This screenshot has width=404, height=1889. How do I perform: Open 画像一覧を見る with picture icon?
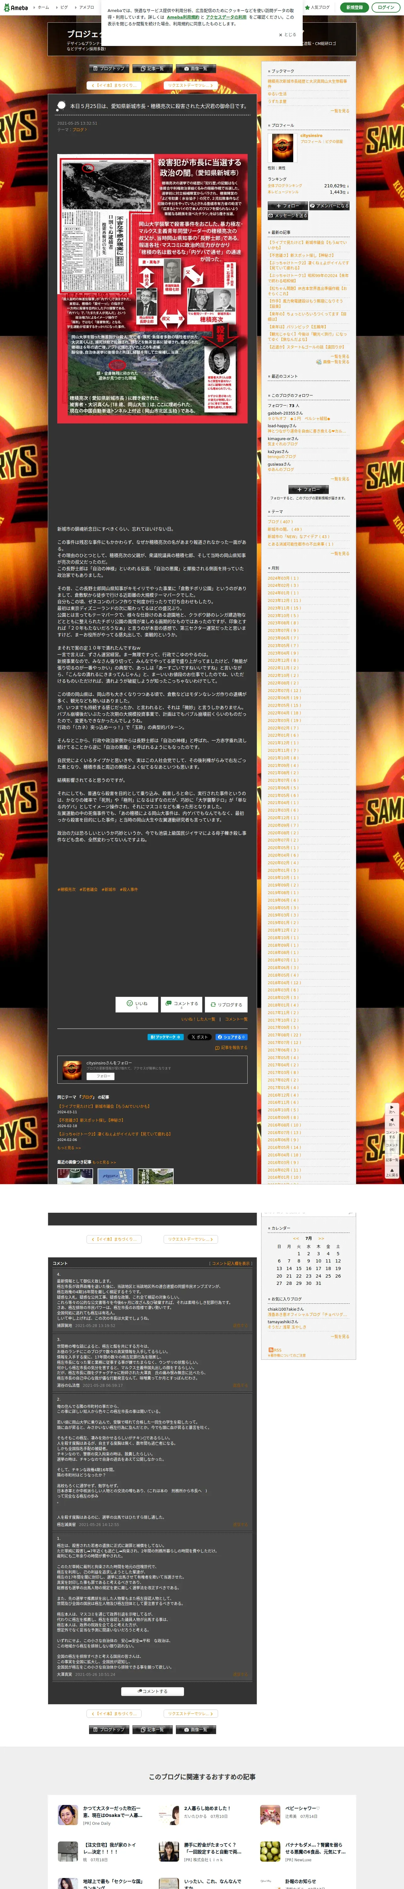(333, 361)
